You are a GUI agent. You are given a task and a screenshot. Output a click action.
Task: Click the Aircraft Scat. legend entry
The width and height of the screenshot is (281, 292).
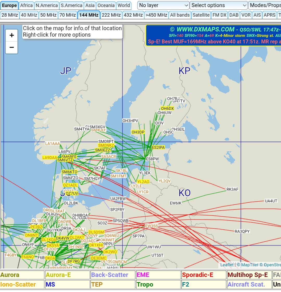tap(249, 284)
